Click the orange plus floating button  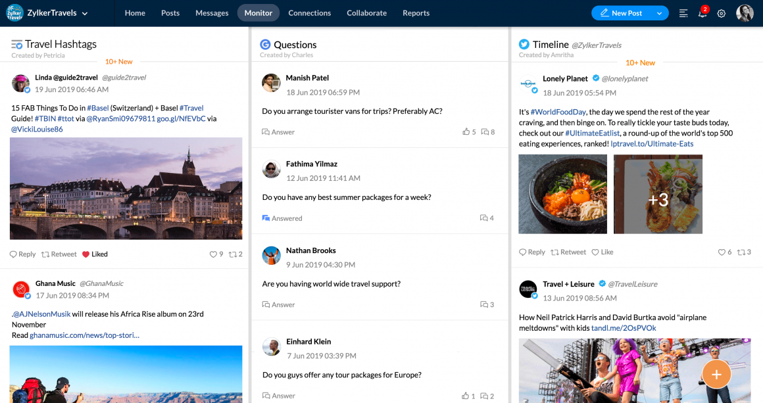716,375
